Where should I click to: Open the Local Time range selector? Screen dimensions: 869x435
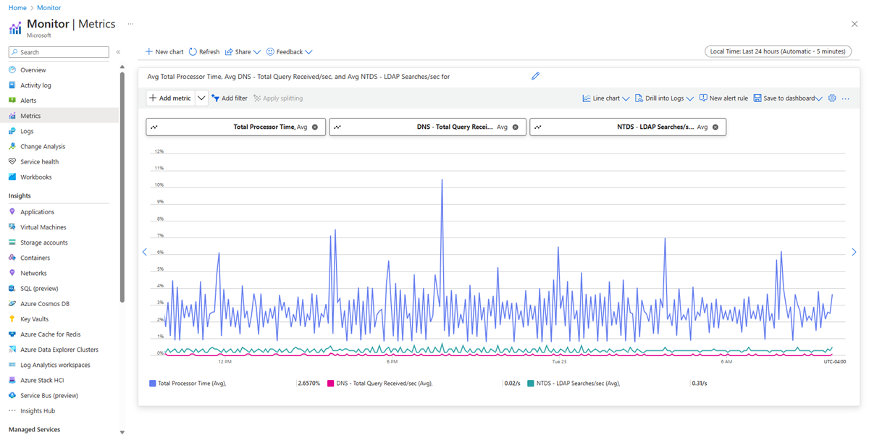778,51
